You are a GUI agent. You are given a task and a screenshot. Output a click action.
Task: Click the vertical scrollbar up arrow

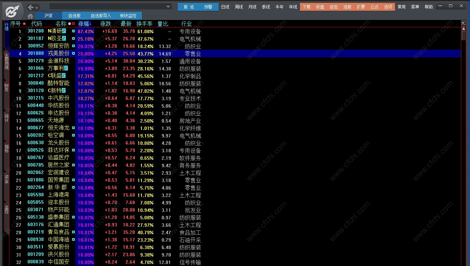pos(464,29)
